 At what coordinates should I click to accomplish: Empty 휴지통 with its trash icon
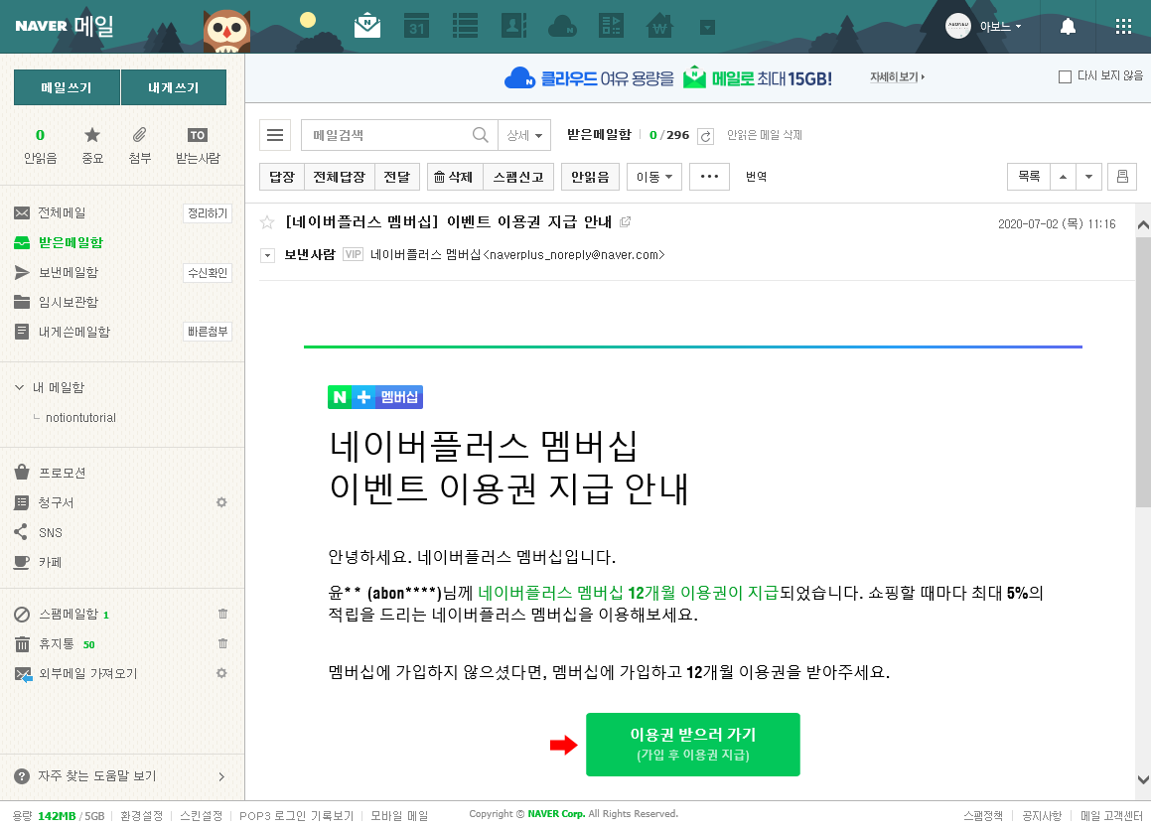[x=223, y=643]
